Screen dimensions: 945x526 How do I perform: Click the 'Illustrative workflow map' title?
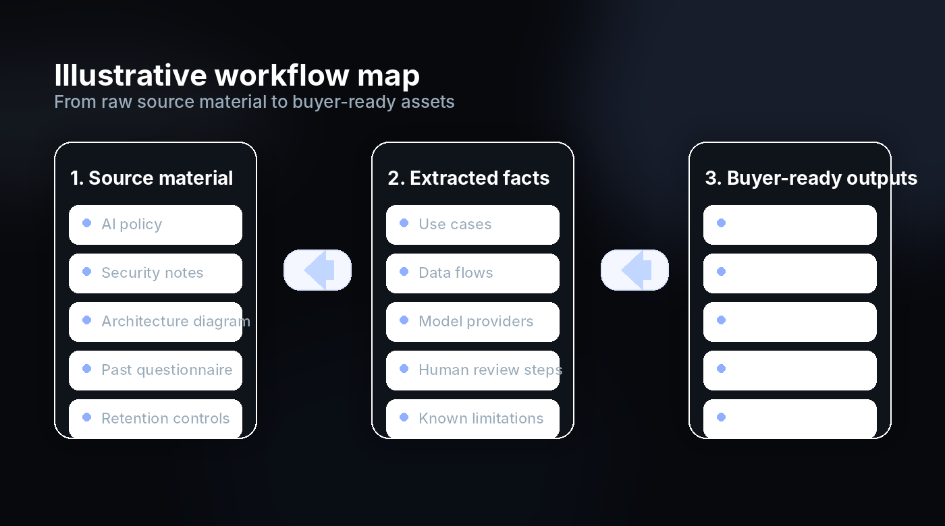pyautogui.click(x=237, y=75)
